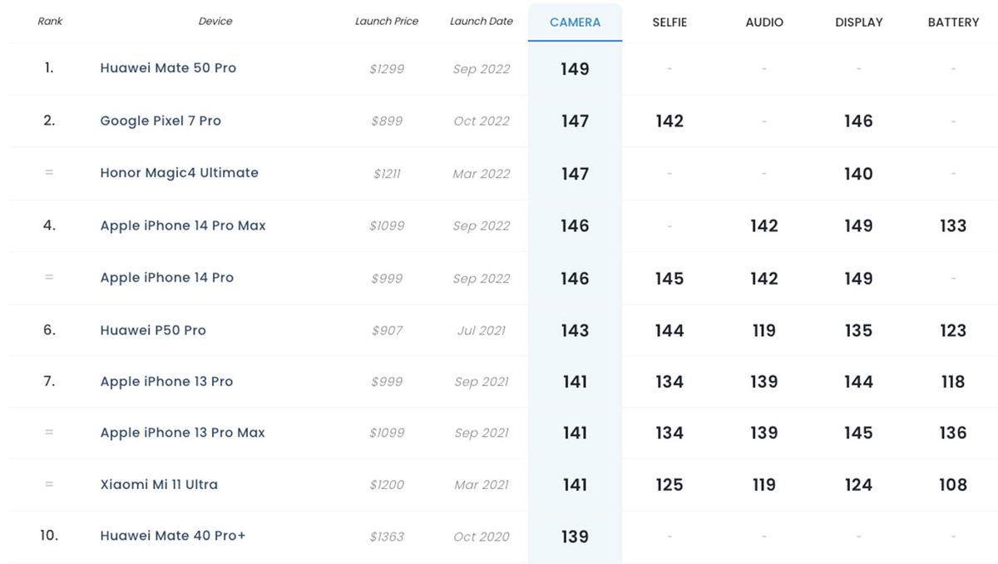Open Apple iPhone 13 Pro page
Image resolution: width=998 pixels, height=564 pixels.
point(166,382)
